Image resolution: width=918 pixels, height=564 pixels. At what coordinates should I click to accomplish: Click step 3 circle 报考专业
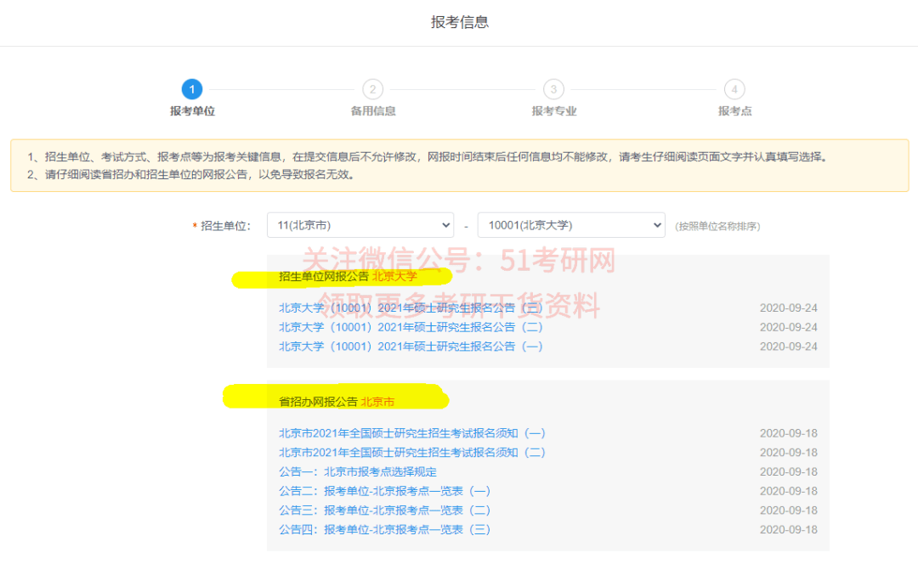point(554,89)
